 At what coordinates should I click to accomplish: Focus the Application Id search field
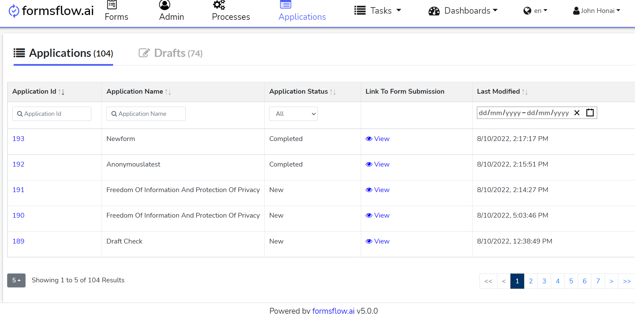pyautogui.click(x=52, y=114)
